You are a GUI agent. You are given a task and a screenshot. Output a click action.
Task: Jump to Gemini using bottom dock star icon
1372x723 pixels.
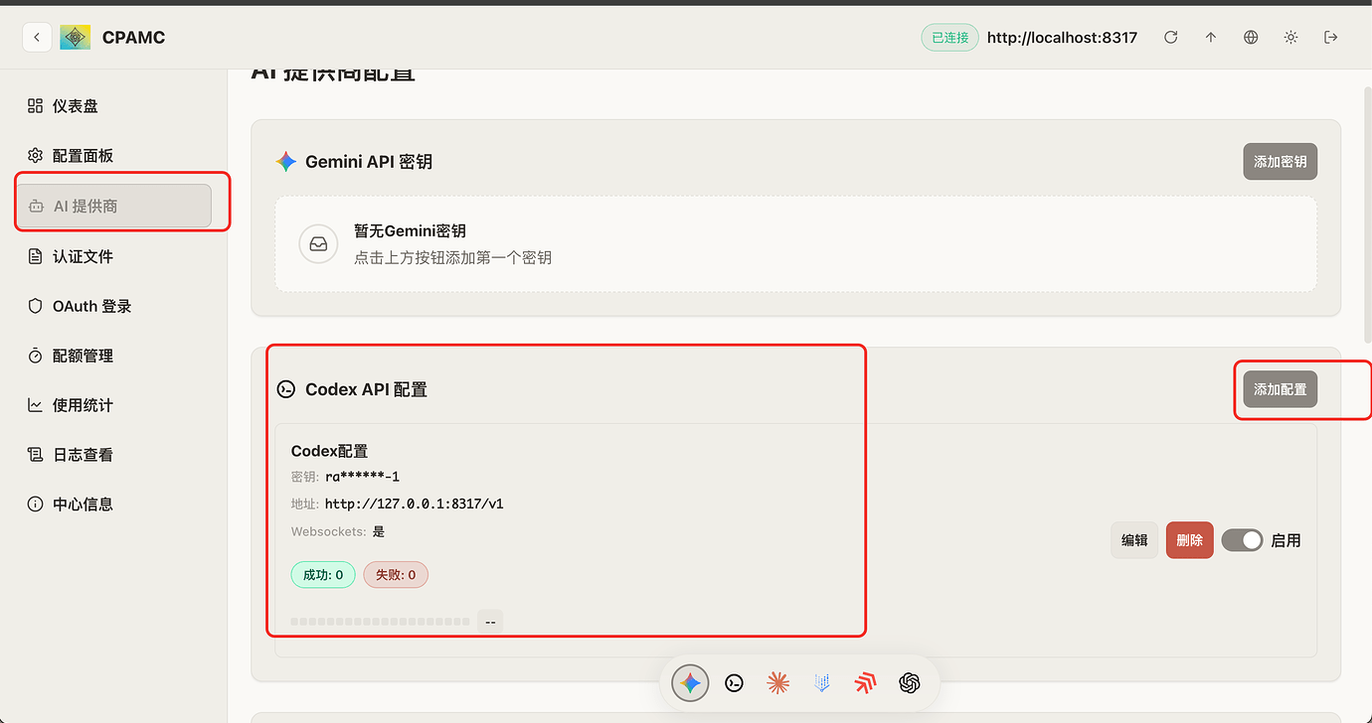(x=690, y=683)
